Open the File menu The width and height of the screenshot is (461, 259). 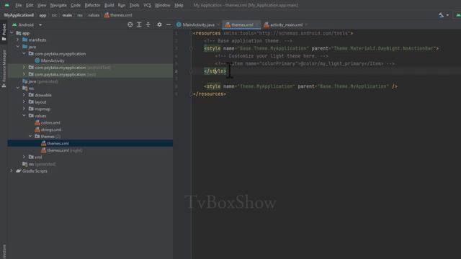pyautogui.click(x=19, y=5)
